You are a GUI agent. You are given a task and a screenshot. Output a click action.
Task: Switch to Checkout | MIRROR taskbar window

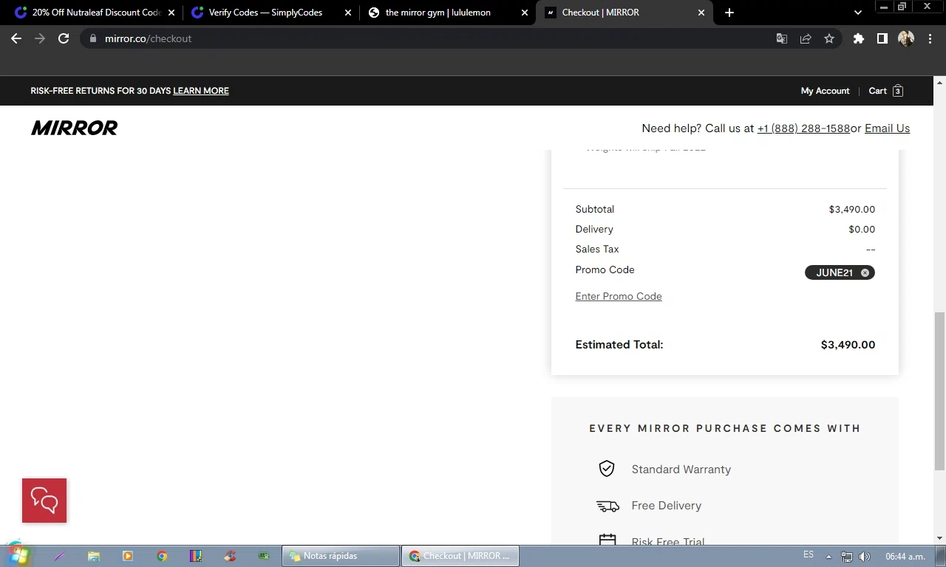pyautogui.click(x=460, y=556)
